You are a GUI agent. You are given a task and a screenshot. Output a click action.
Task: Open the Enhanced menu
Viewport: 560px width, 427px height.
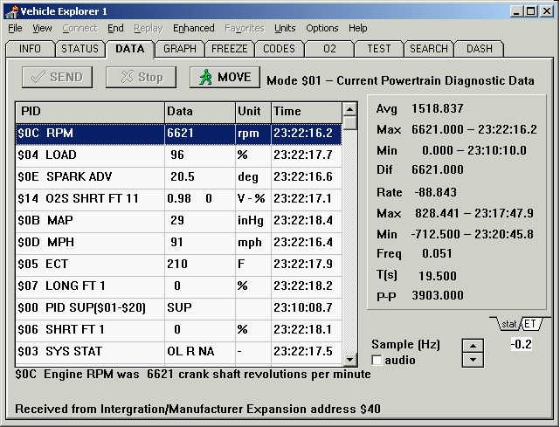point(194,28)
